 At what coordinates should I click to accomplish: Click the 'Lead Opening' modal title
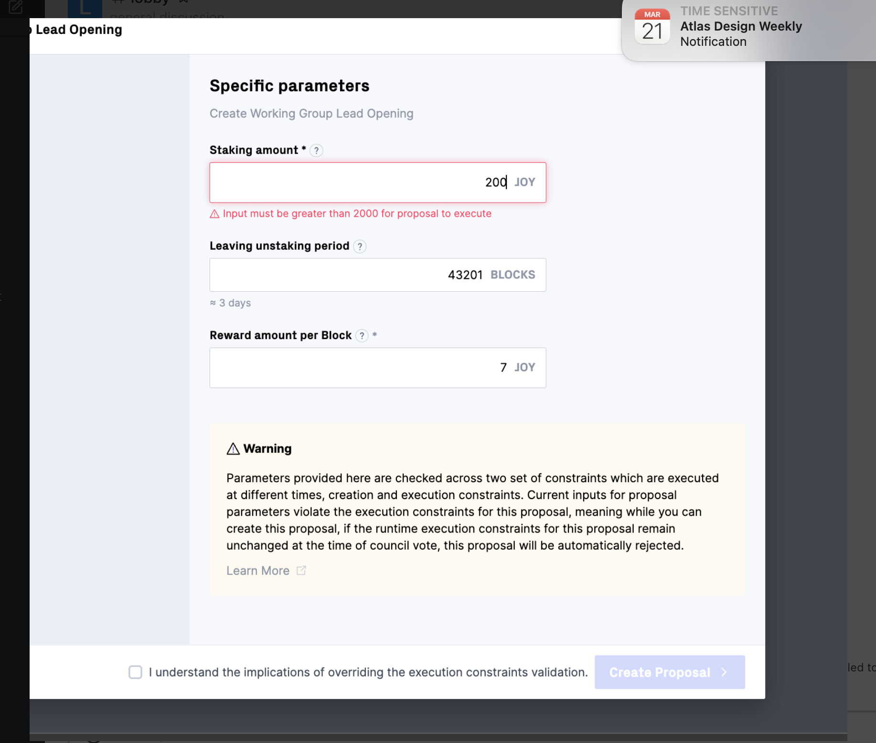tap(79, 30)
